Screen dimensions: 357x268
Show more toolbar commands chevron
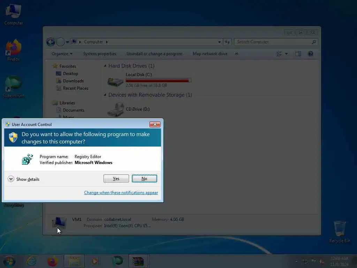[x=237, y=54]
